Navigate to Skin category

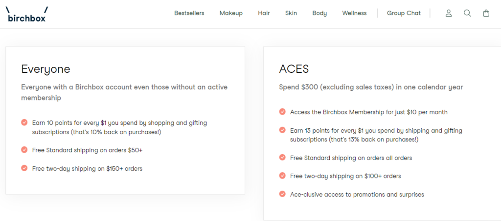[x=291, y=13]
